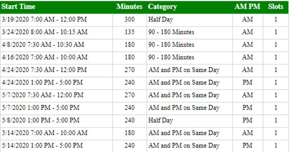Select 4/24/2020 7:30 AM - 12:00 PM slot
The image size is (290, 152).
click(44, 70)
